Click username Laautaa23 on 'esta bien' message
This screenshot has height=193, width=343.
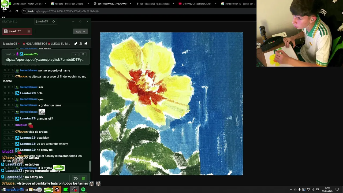point(28,138)
